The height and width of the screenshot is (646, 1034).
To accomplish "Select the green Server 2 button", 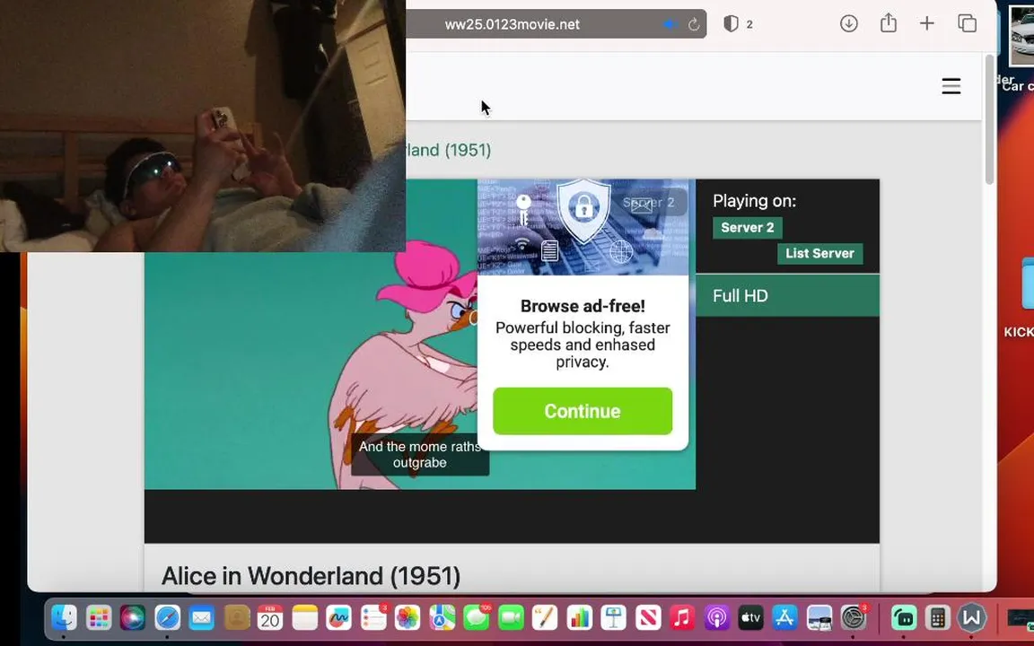I will click(747, 227).
